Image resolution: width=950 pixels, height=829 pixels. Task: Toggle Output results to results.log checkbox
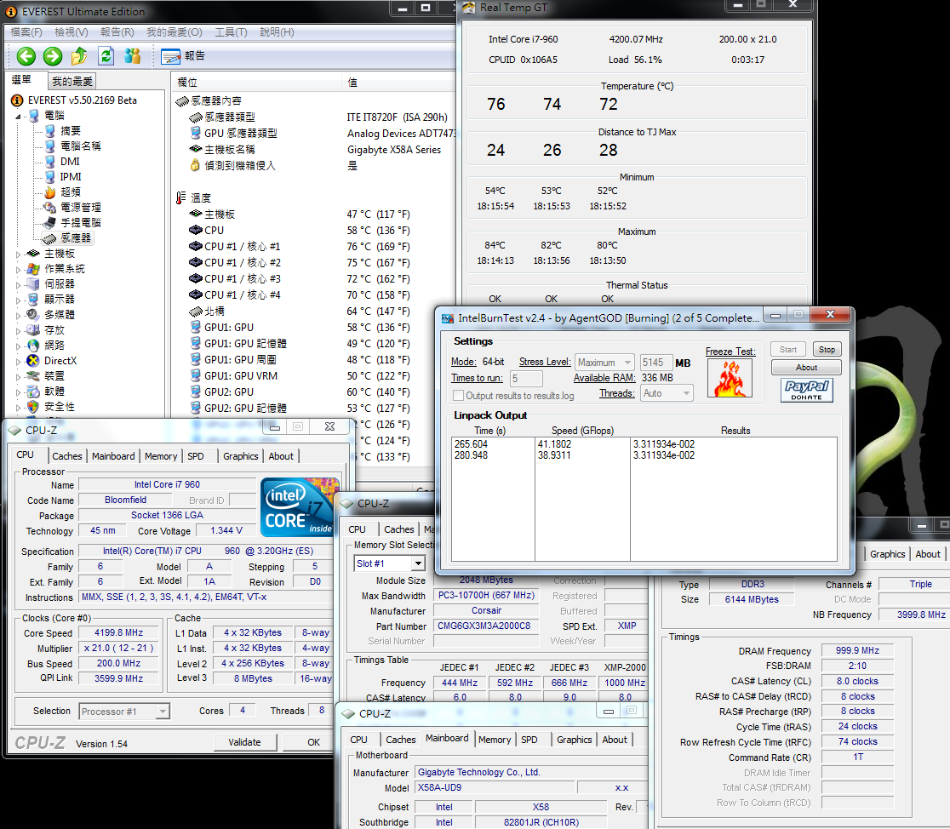tap(460, 396)
